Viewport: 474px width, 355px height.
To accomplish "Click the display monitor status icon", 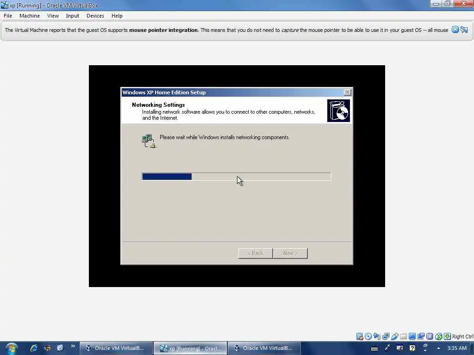I will tap(412, 337).
